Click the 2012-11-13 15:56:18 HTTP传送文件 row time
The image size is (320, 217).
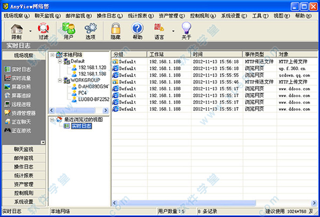pos(215,62)
